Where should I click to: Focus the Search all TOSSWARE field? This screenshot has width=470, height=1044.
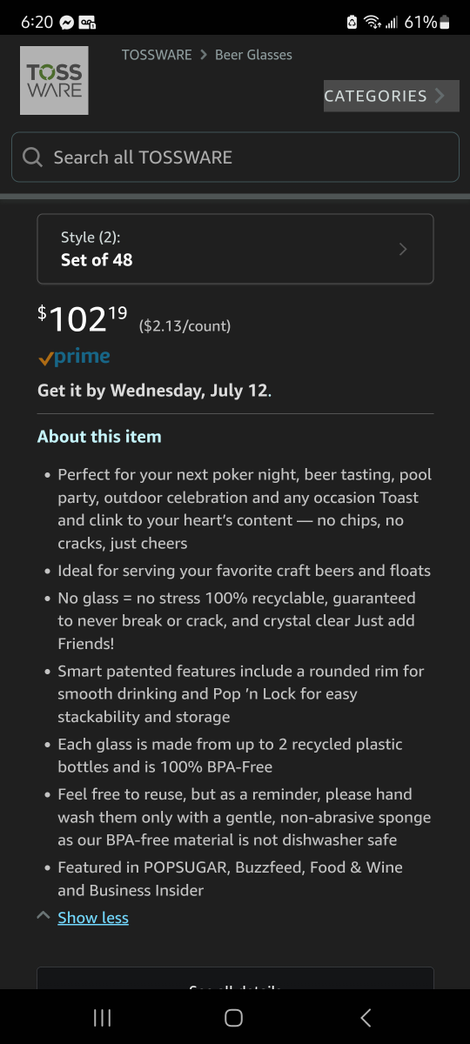pyautogui.click(x=235, y=157)
